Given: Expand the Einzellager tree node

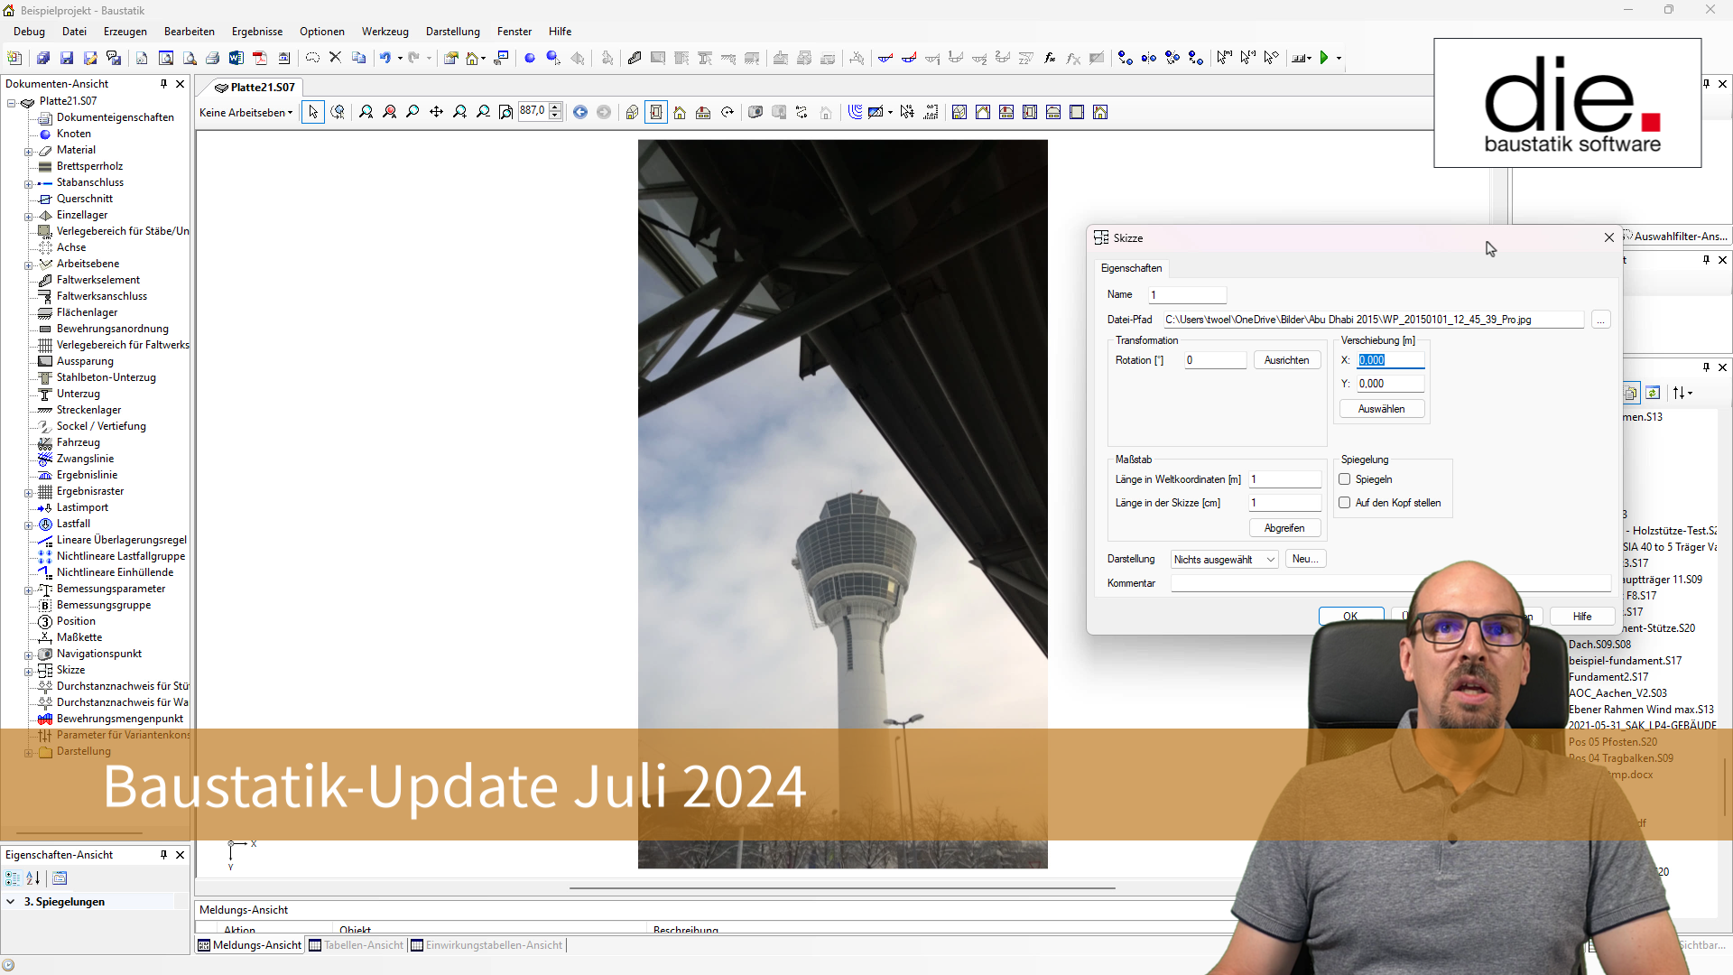Looking at the screenshot, I should [x=28, y=216].
